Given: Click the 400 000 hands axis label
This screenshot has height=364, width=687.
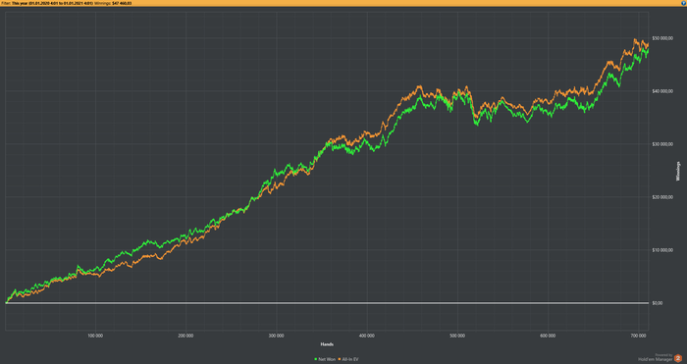Looking at the screenshot, I should [x=367, y=336].
